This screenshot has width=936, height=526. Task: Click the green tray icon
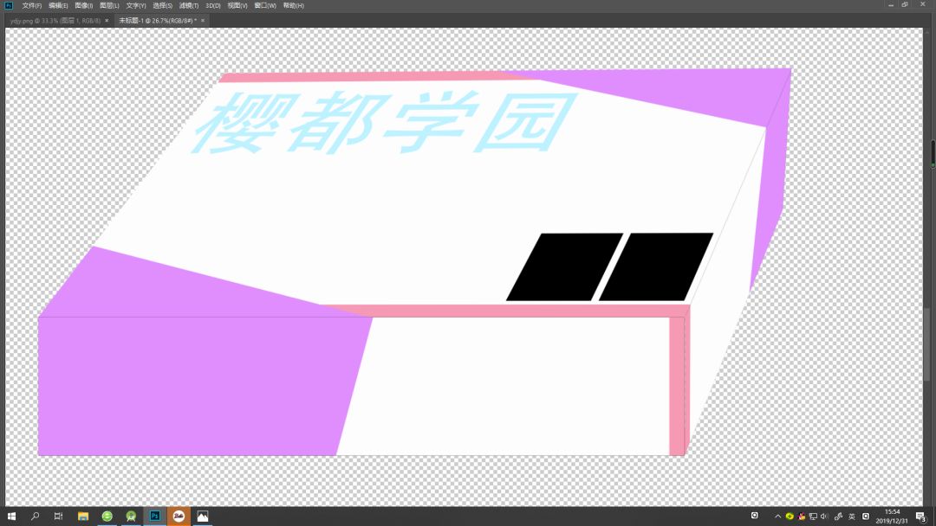[790, 516]
